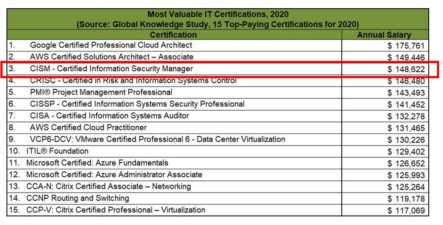443x225 pixels.
Task: Click salary value $ 175,761
Action: click(406, 46)
